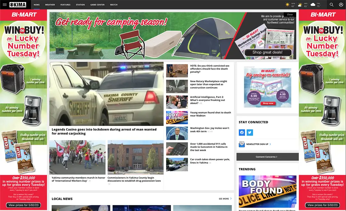346x211 pixels.
Task: Click right View prizes for 5/02/23 button
Action: (x=322, y=205)
